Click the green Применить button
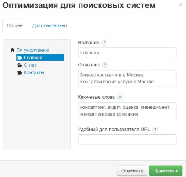Viewport: 186px width, 177px height. coord(166,170)
